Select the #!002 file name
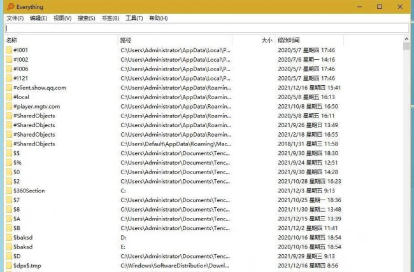Image resolution: width=414 pixels, height=272 pixels. click(20, 60)
